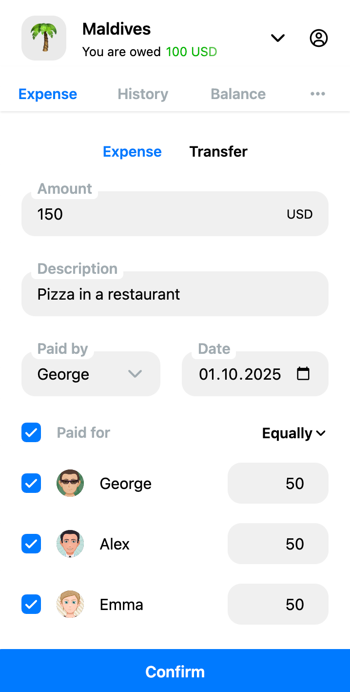The image size is (350, 692).
Task: Click the USD currency label in Amount field
Action: (x=299, y=214)
